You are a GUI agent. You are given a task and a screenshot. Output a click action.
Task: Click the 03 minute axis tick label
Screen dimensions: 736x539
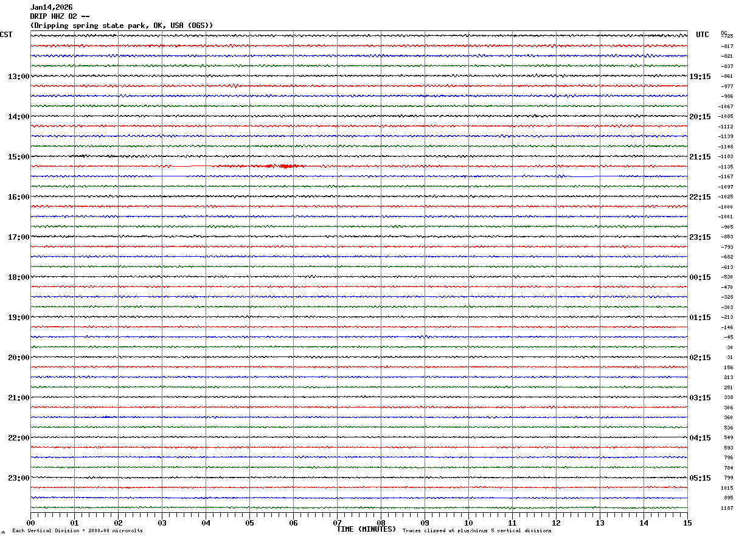coord(162,523)
